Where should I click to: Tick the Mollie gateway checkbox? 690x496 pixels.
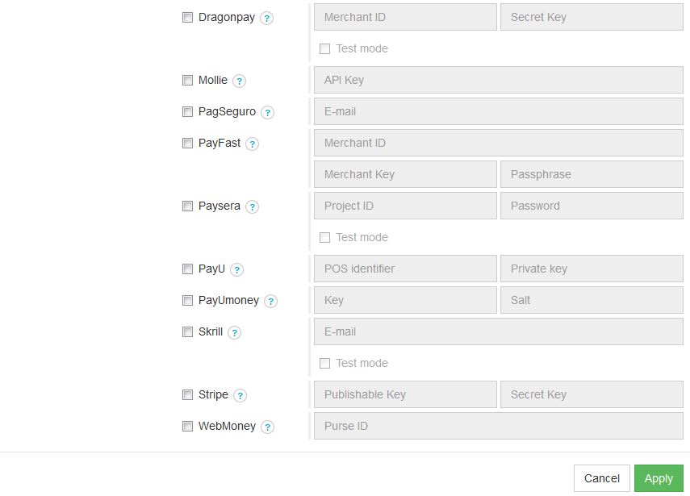click(x=187, y=80)
